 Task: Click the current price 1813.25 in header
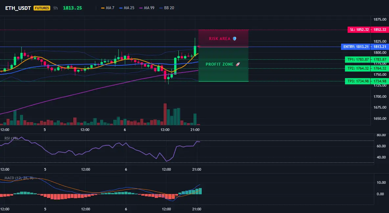coord(72,8)
